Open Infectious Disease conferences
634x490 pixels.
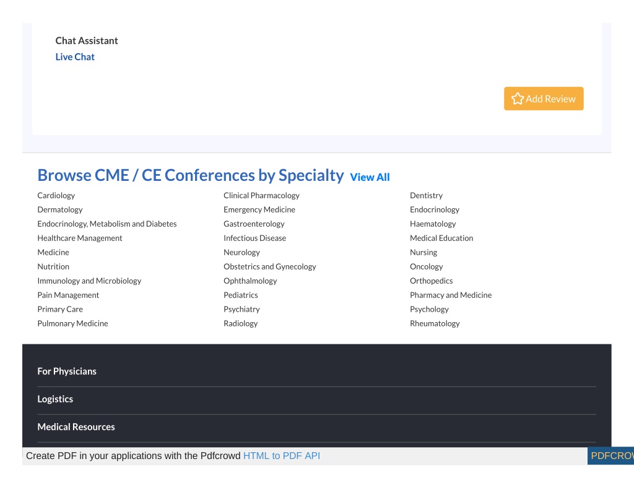tap(254, 238)
